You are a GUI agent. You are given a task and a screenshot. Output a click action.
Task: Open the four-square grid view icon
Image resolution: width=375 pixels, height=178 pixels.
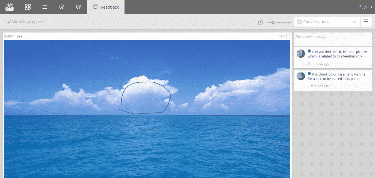tap(28, 7)
